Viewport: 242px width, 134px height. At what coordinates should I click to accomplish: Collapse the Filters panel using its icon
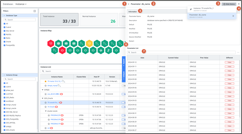(35, 11)
